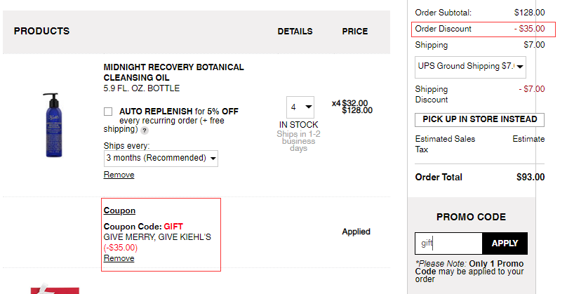Click the Details column header
The width and height of the screenshot is (567, 294).
pos(295,32)
